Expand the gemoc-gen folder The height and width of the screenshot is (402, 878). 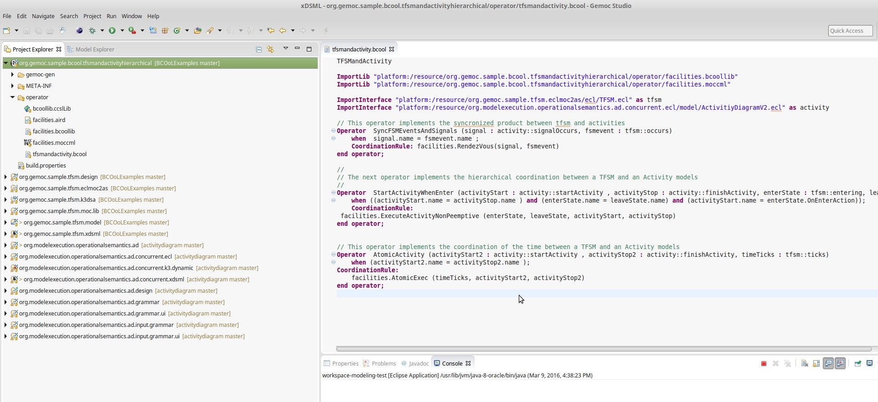click(12, 74)
